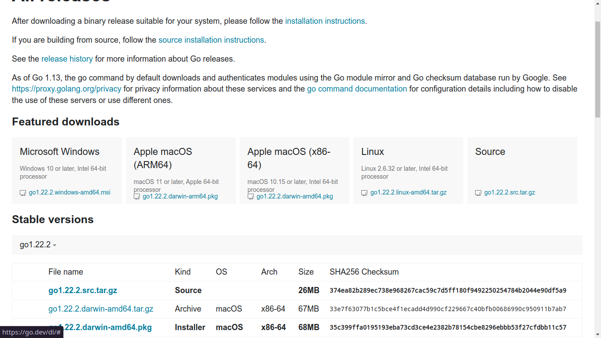Click the Size column header
The height and width of the screenshot is (338, 601).
coord(306,272)
